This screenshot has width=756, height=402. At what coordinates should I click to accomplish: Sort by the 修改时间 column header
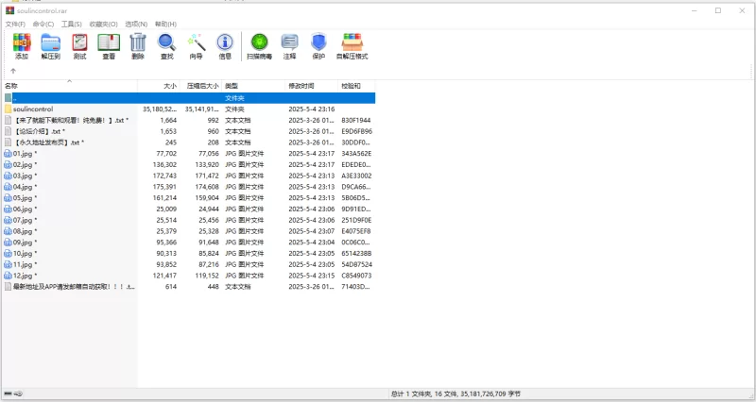[301, 86]
